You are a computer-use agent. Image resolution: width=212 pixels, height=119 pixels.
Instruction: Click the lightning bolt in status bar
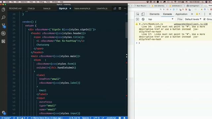coord(28,118)
